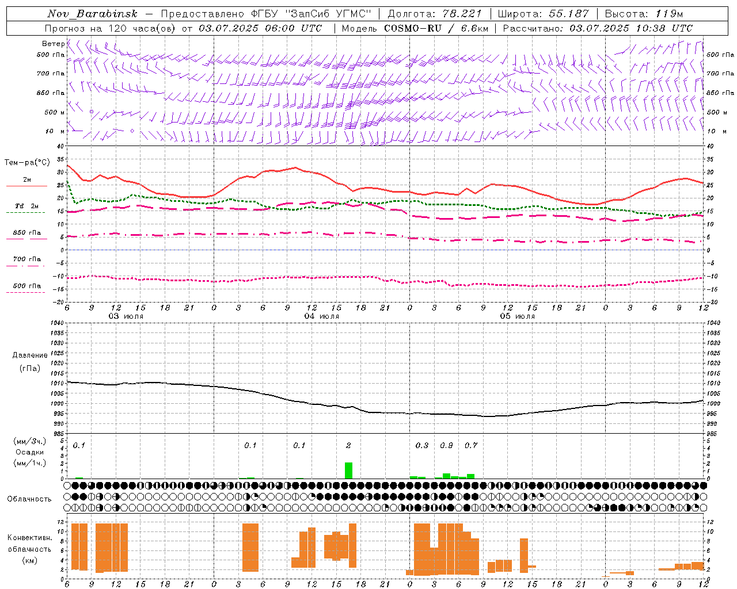Screen dimensions: 737x589
Task: Click the 'Модель COSMO-RU / 6.6км' model label
Action: point(415,28)
